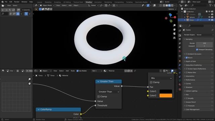Click the outliner filter funnel icon
This screenshot has width=215, height=121.
[210, 5]
